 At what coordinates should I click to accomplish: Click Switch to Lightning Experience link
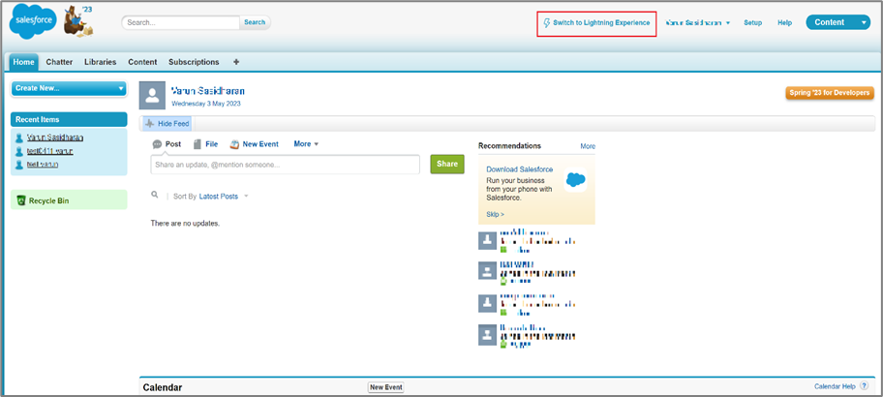tap(595, 22)
